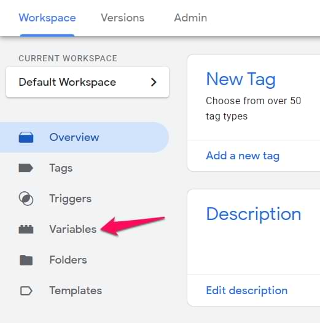
Task: Switch to the Versions tab
Action: (x=122, y=18)
